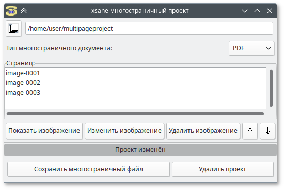Click the Страниц: frame label

pyautogui.click(x=20, y=63)
